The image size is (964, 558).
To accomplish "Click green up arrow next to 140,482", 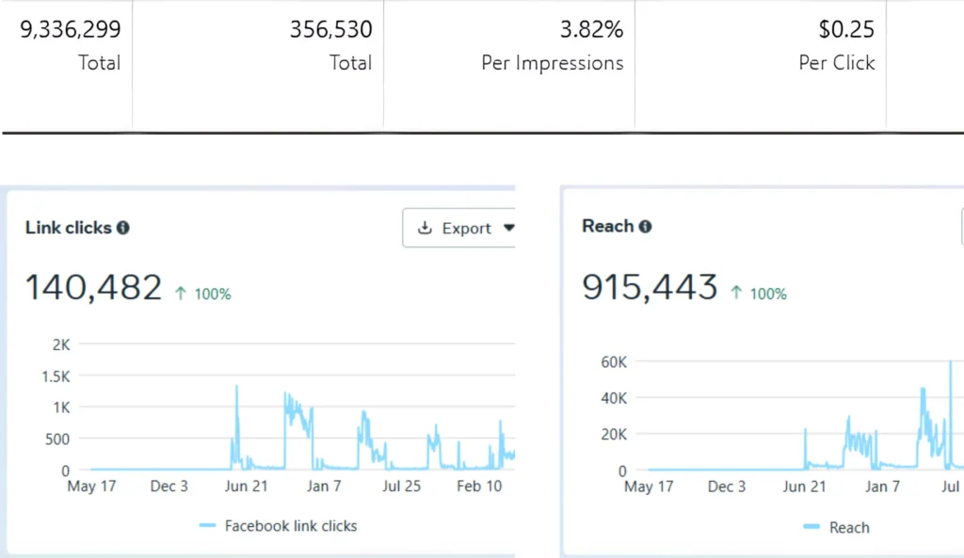I will click(x=181, y=294).
